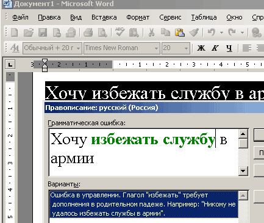The image size is (264, 223).
Task: Open the font size 20 dropdown
Action: coord(186,48)
